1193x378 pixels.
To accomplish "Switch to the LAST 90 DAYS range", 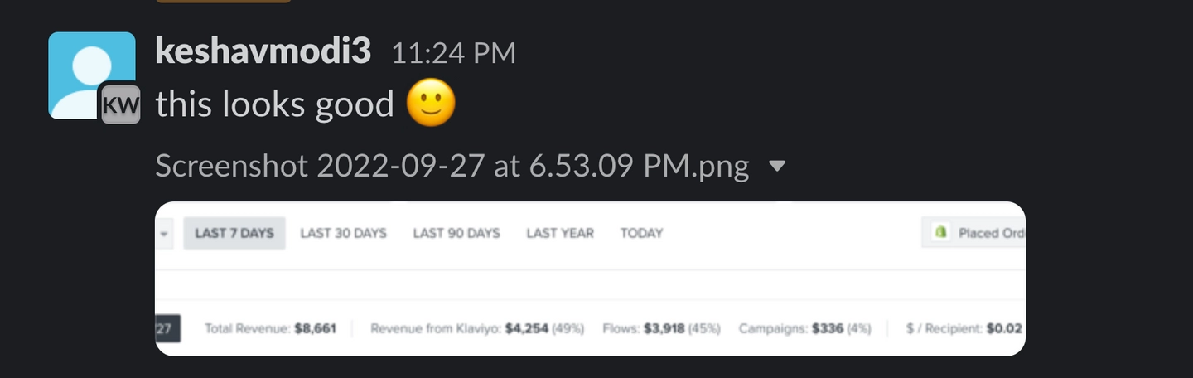I will [456, 233].
